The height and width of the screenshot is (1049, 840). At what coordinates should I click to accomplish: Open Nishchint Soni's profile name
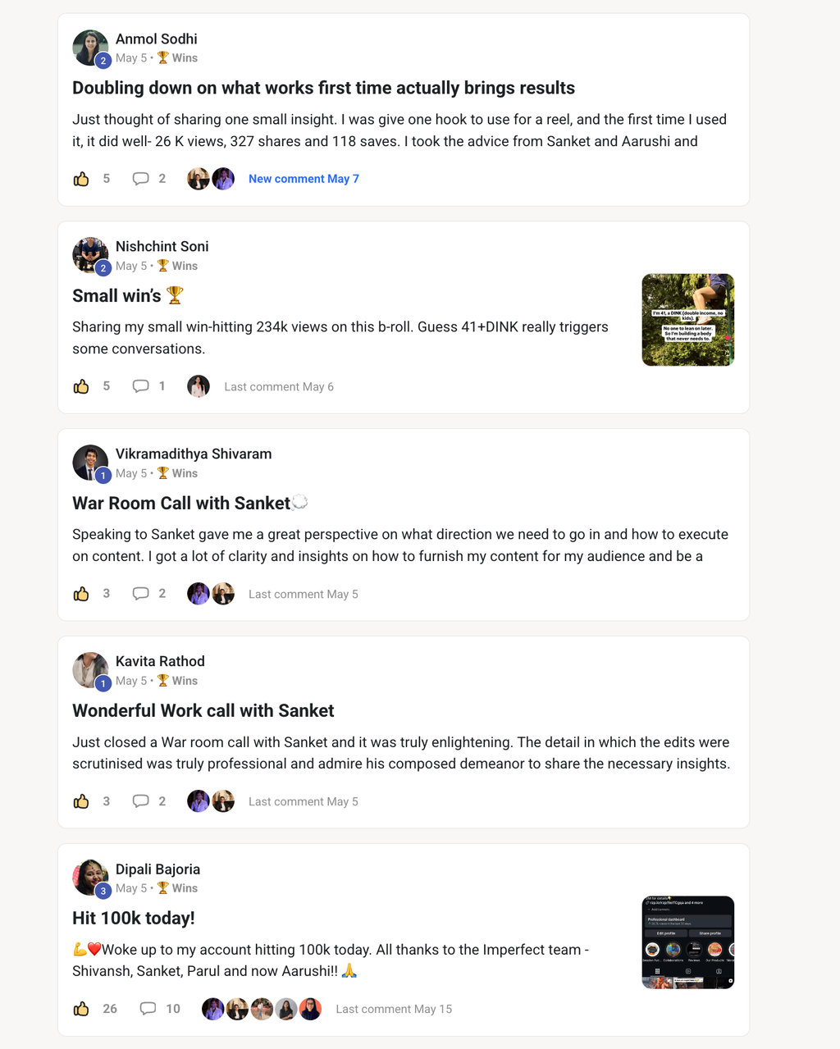162,246
